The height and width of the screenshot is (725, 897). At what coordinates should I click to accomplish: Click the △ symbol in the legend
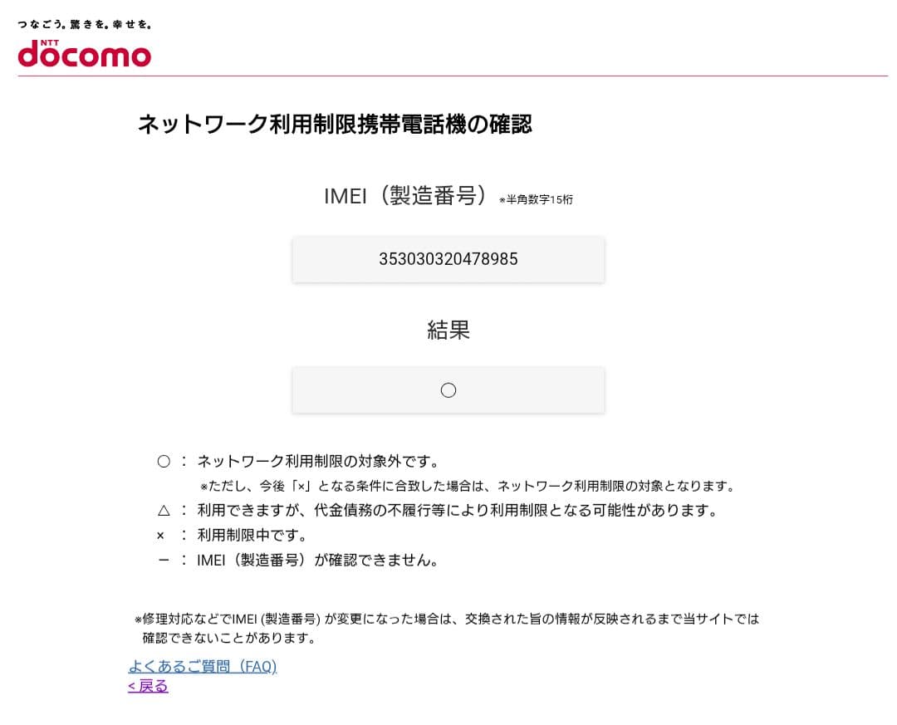coord(164,511)
